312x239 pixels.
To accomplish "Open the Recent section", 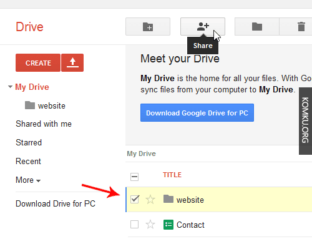I will click(28, 161).
